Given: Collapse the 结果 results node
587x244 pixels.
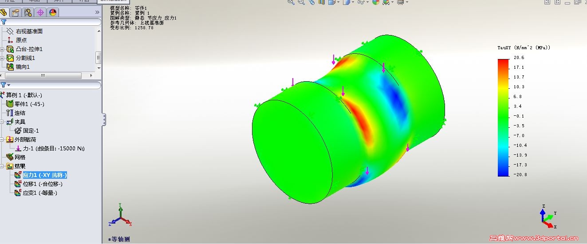Looking at the screenshot, I should [2, 166].
